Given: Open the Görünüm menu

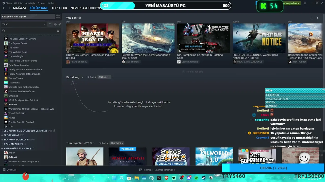Looking at the screenshot, I should click(x=19, y=3).
